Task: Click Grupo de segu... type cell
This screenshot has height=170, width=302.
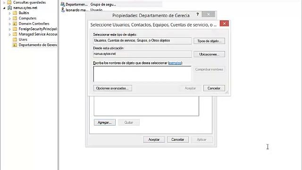Action: (x=103, y=4)
